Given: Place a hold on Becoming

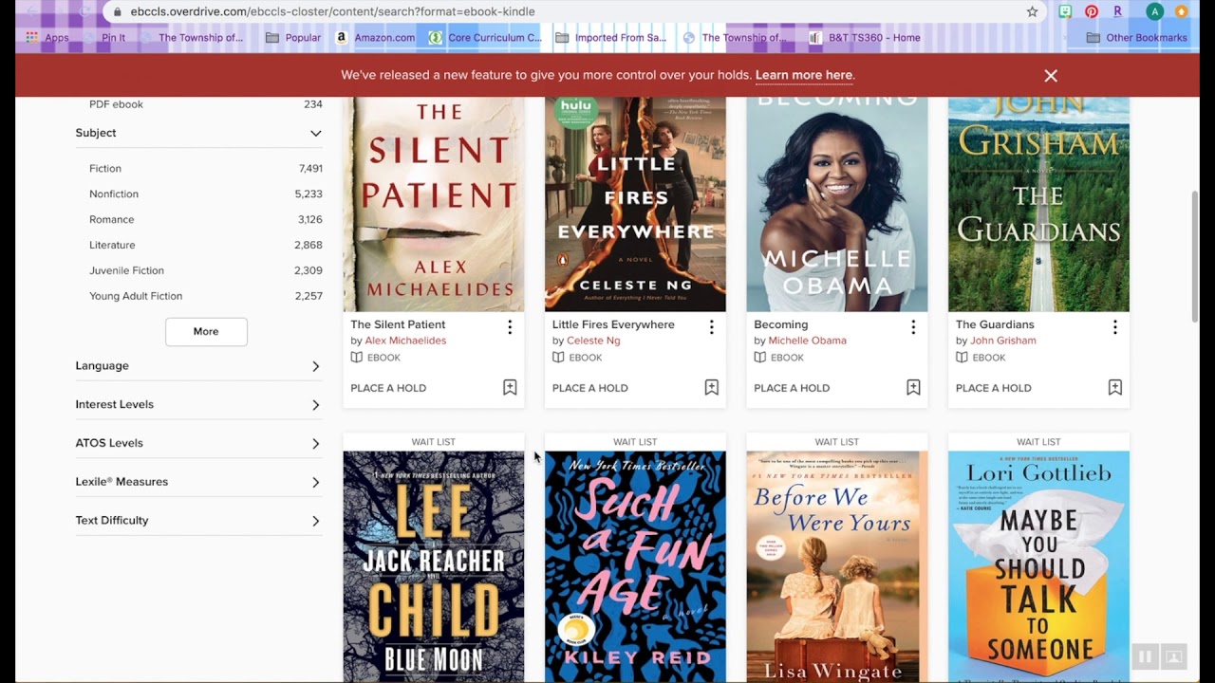Looking at the screenshot, I should [x=792, y=388].
